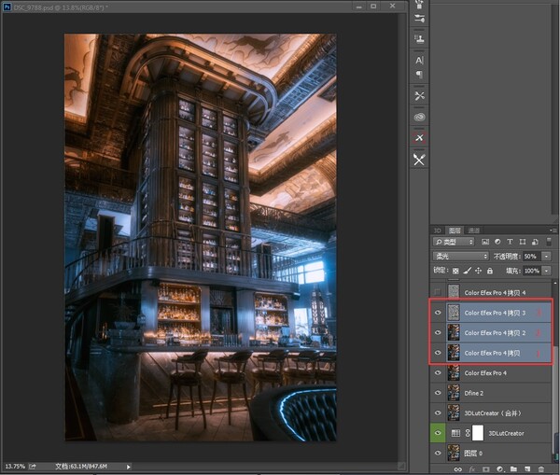Image resolution: width=560 pixels, height=475 pixels.
Task: Select the Color Efex Pro 4 拷贝 2 layer name
Action: point(495,333)
